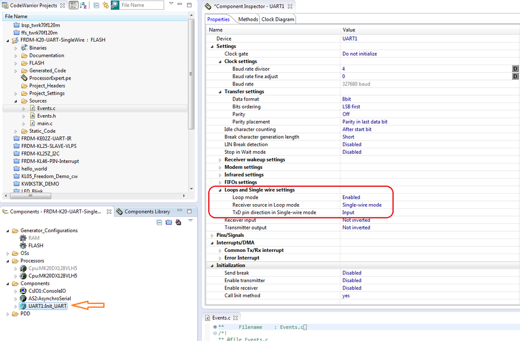Open the Properties tab in Component Inspector
520x341 pixels.
click(x=219, y=19)
